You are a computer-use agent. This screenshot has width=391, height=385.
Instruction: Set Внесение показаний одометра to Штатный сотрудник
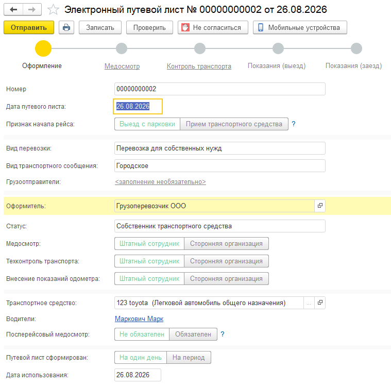point(149,278)
